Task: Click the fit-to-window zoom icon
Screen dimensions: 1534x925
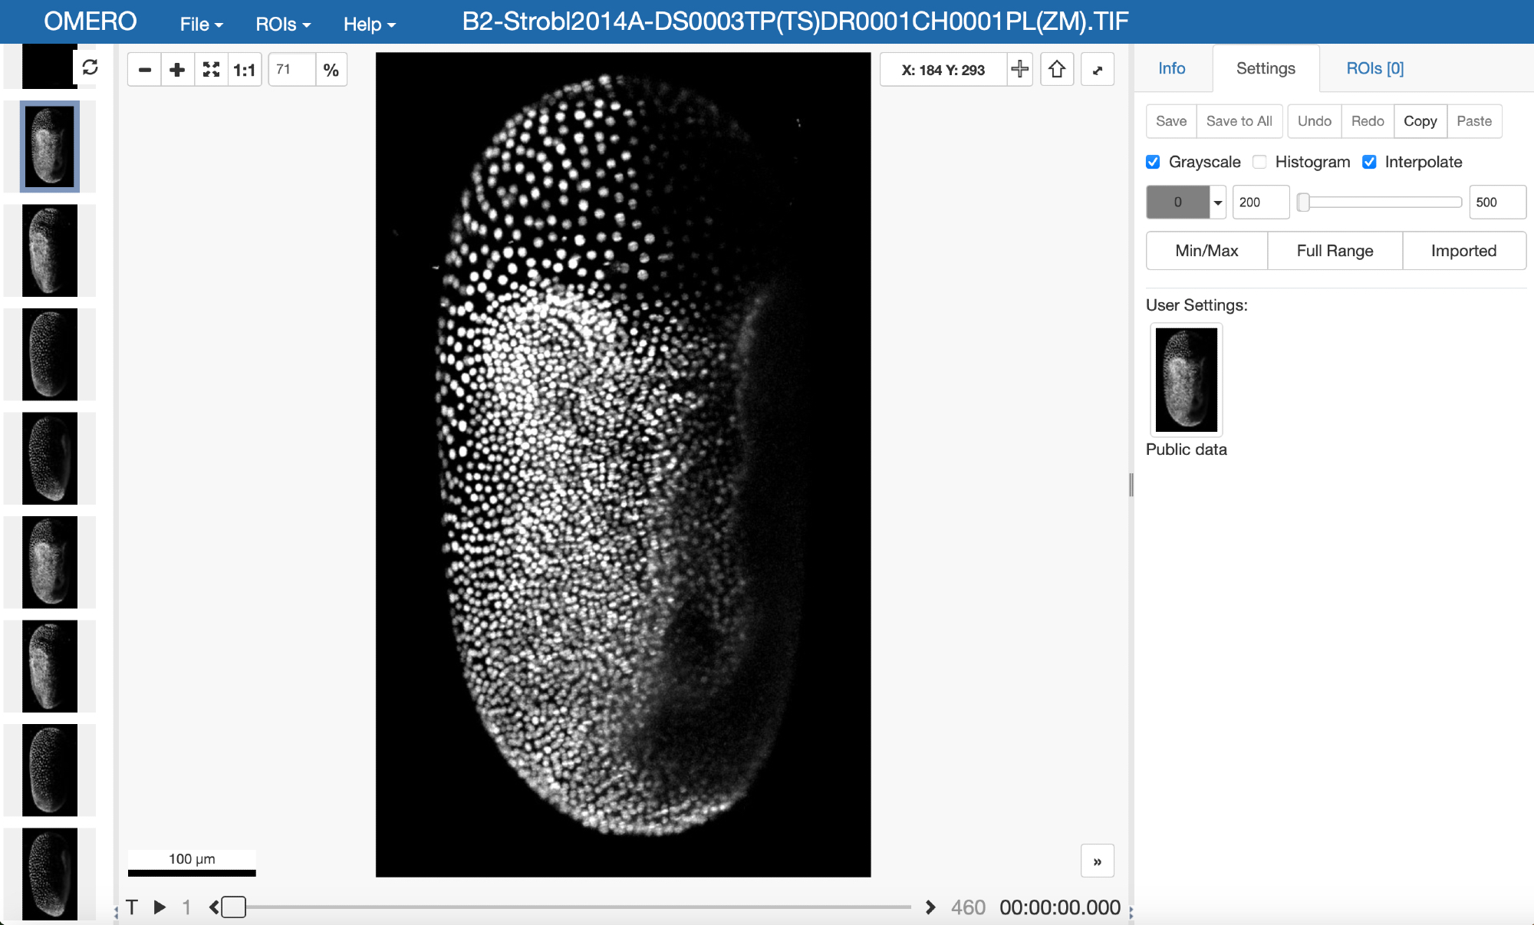Action: tap(211, 70)
